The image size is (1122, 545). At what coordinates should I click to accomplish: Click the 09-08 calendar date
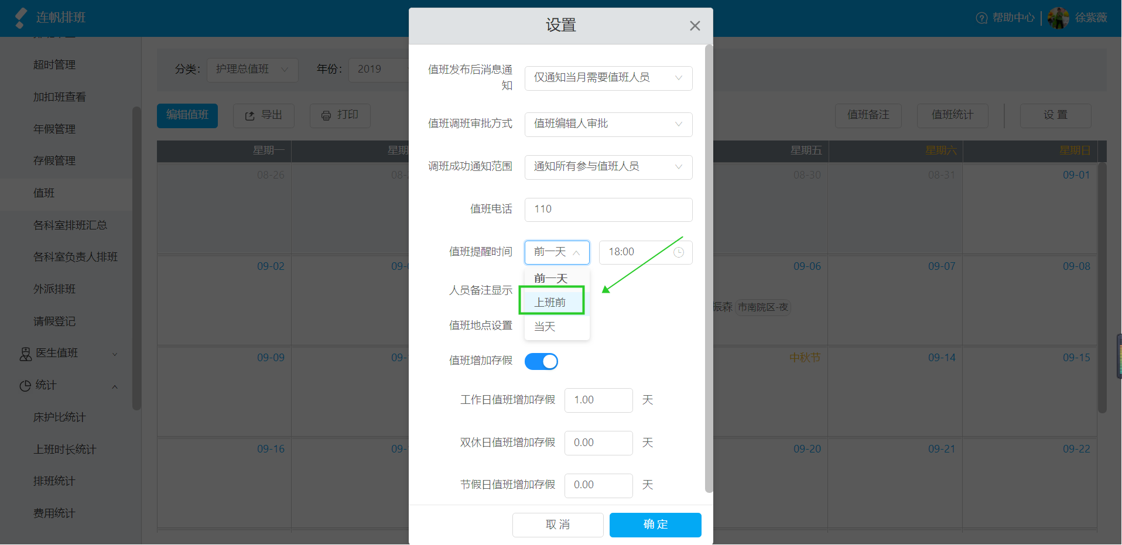tap(1076, 266)
